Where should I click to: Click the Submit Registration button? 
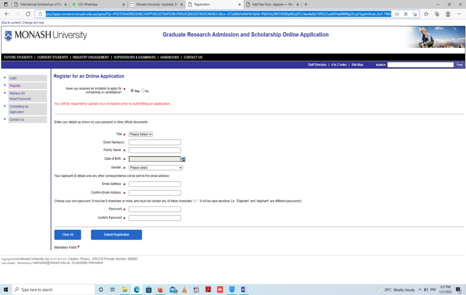[116, 235]
